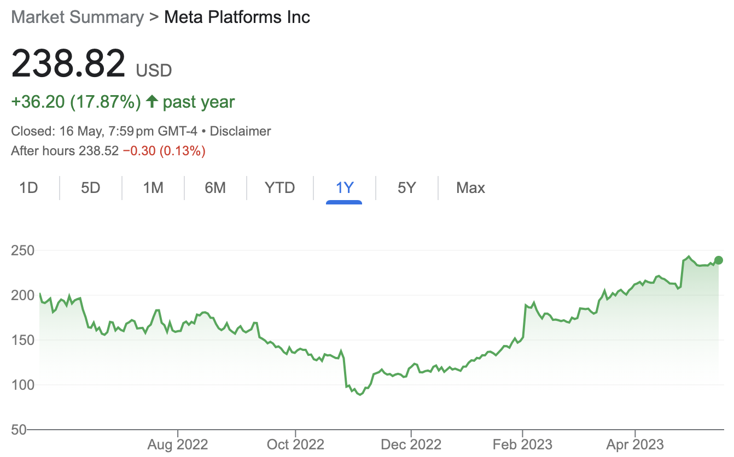Switch to the 5D range tab
Screen dimensions: 734x457
[91, 188]
